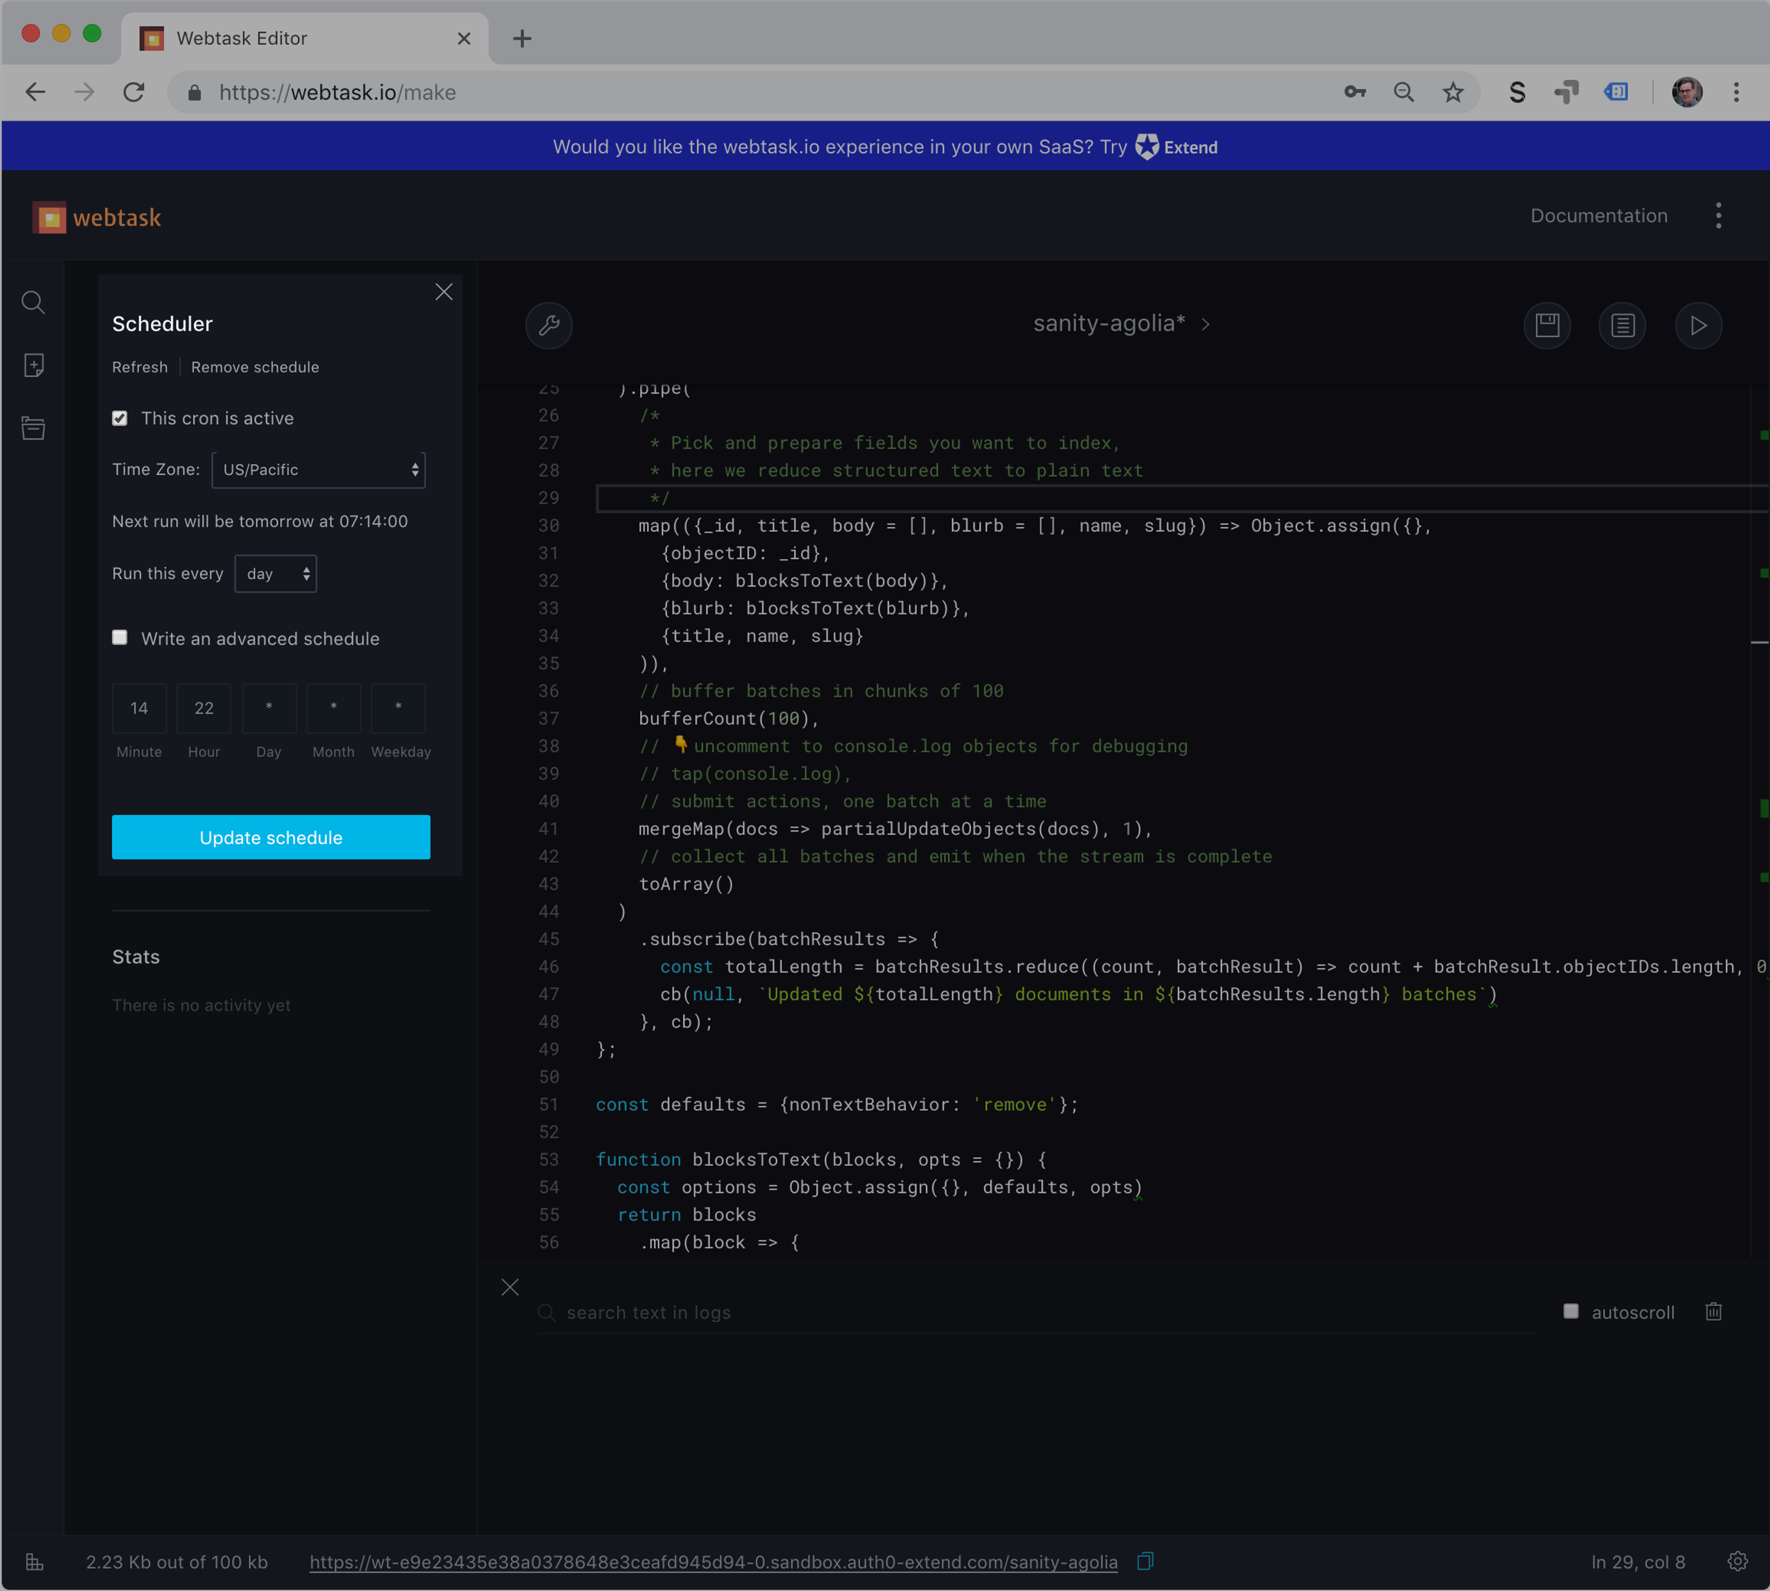
Task: Open the Documentation menu item
Action: [x=1599, y=216]
